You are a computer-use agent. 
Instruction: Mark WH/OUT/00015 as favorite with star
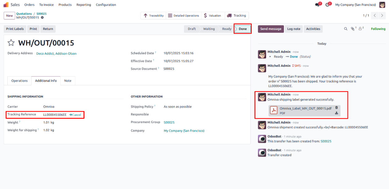tap(11, 43)
